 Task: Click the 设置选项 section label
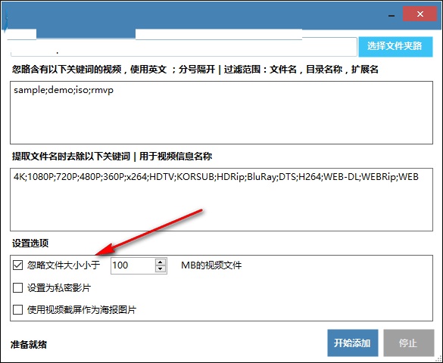point(30,243)
